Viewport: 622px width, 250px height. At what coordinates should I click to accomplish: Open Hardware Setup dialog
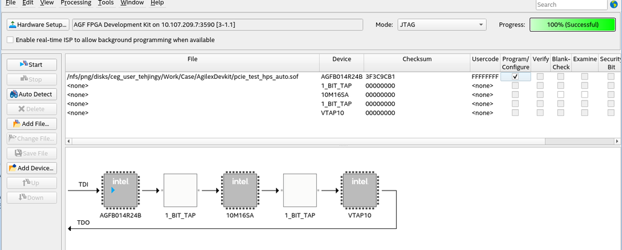pos(37,25)
